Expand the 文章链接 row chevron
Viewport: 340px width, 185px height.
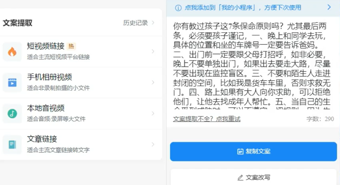[153, 144]
